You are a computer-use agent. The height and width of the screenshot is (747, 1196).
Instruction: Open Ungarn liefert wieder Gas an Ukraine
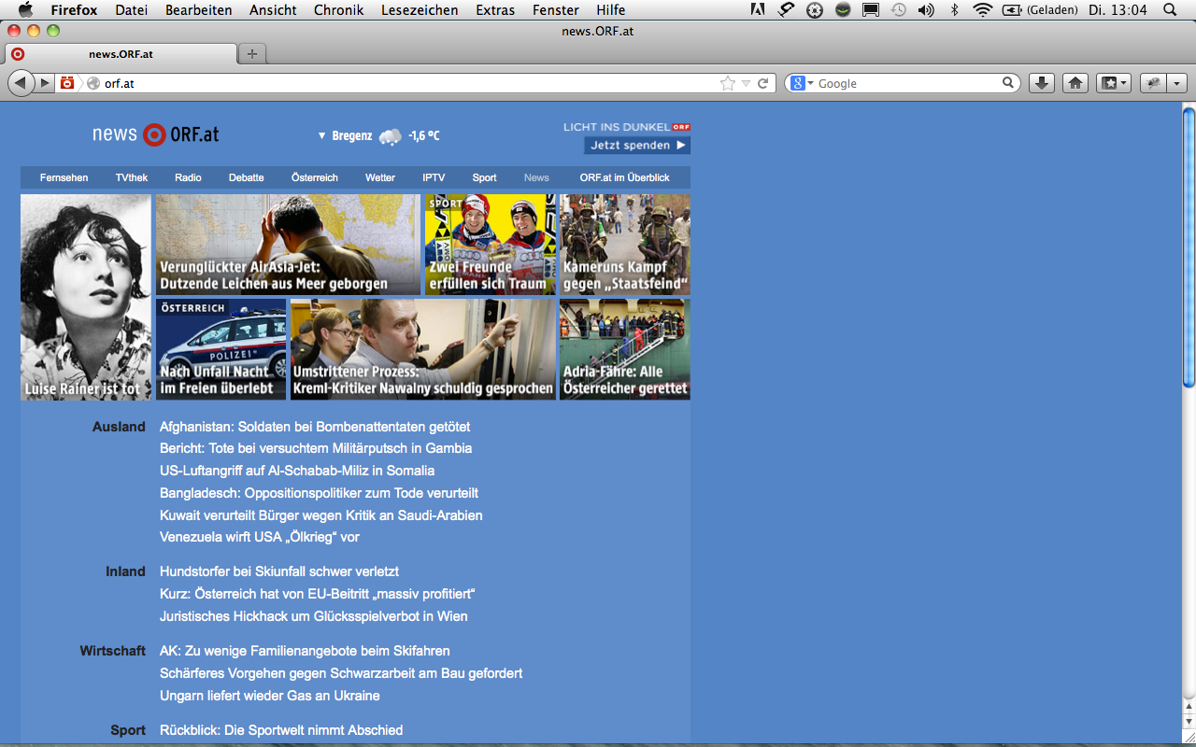pyautogui.click(x=270, y=696)
